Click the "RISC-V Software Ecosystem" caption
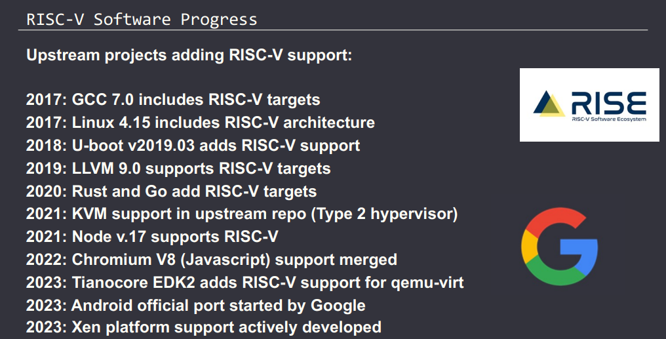This screenshot has width=666, height=339. coord(609,119)
